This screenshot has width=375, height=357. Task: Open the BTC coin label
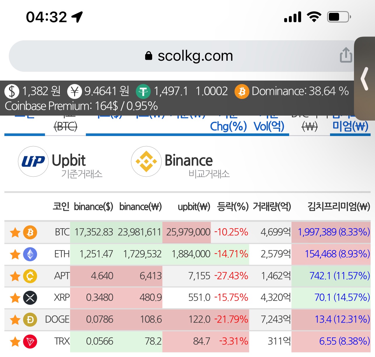(62, 232)
